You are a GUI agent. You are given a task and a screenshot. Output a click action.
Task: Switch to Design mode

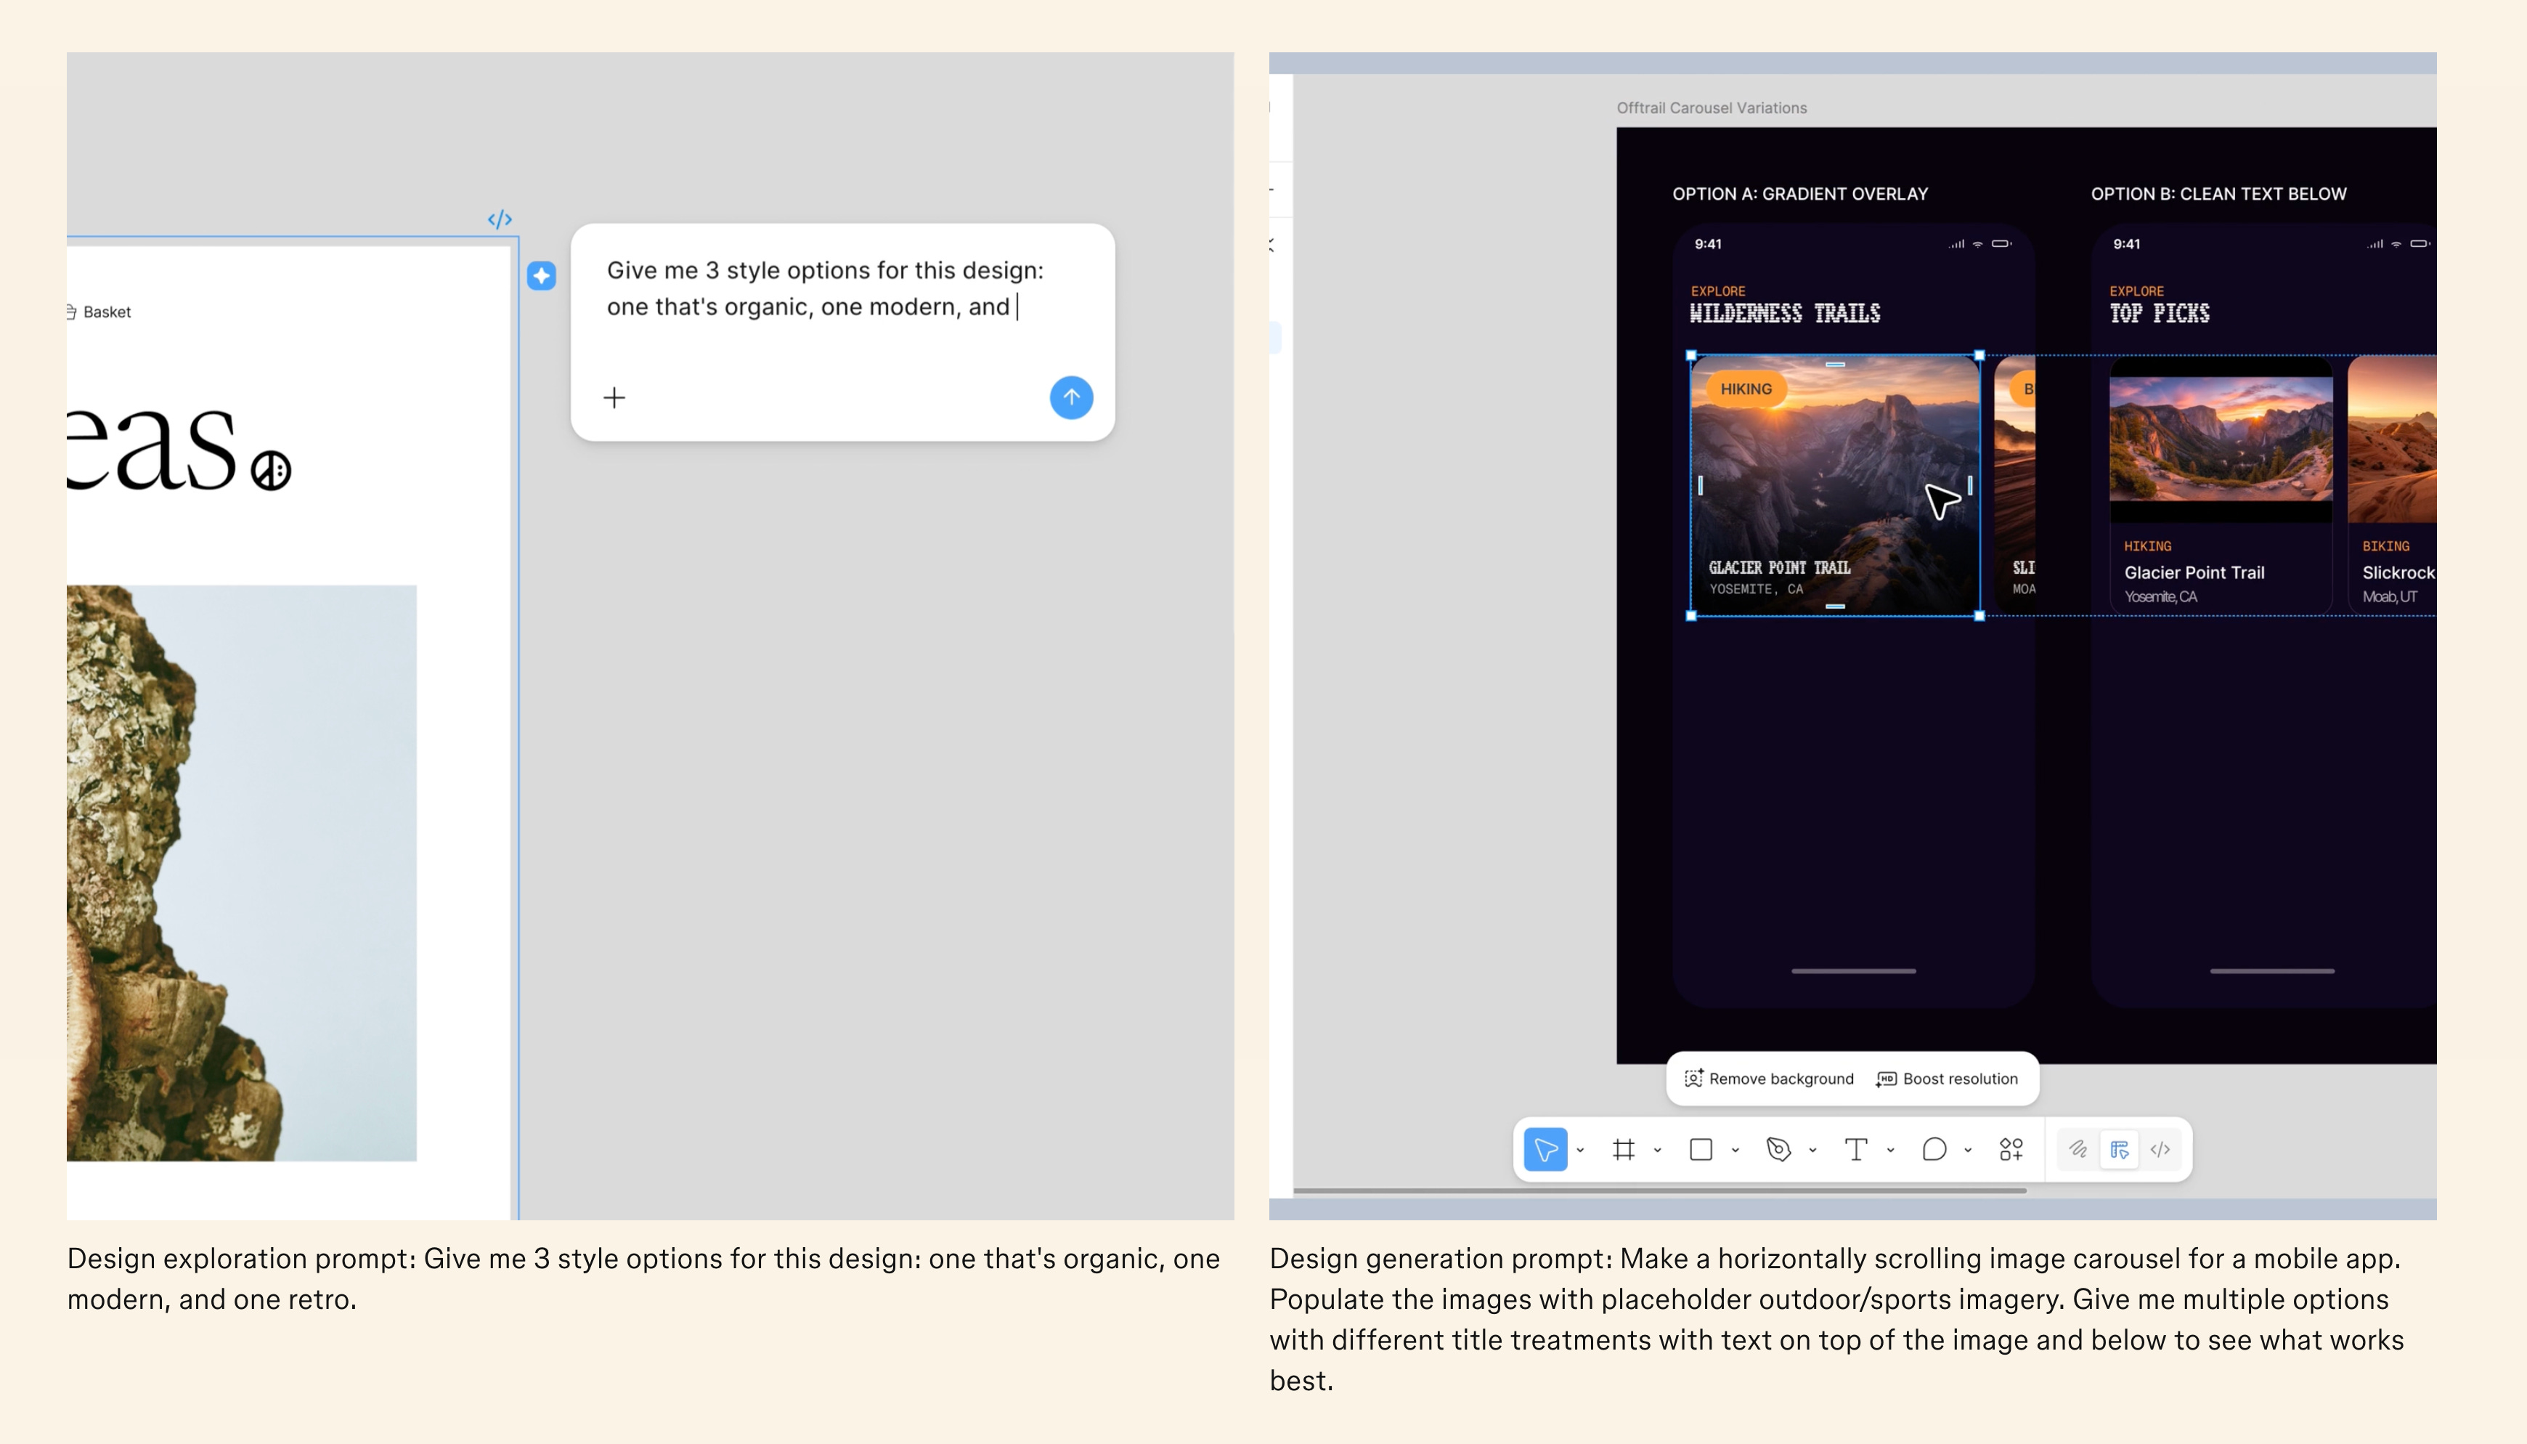pos(2120,1149)
